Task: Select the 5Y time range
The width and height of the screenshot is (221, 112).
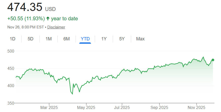Action: [122, 39]
